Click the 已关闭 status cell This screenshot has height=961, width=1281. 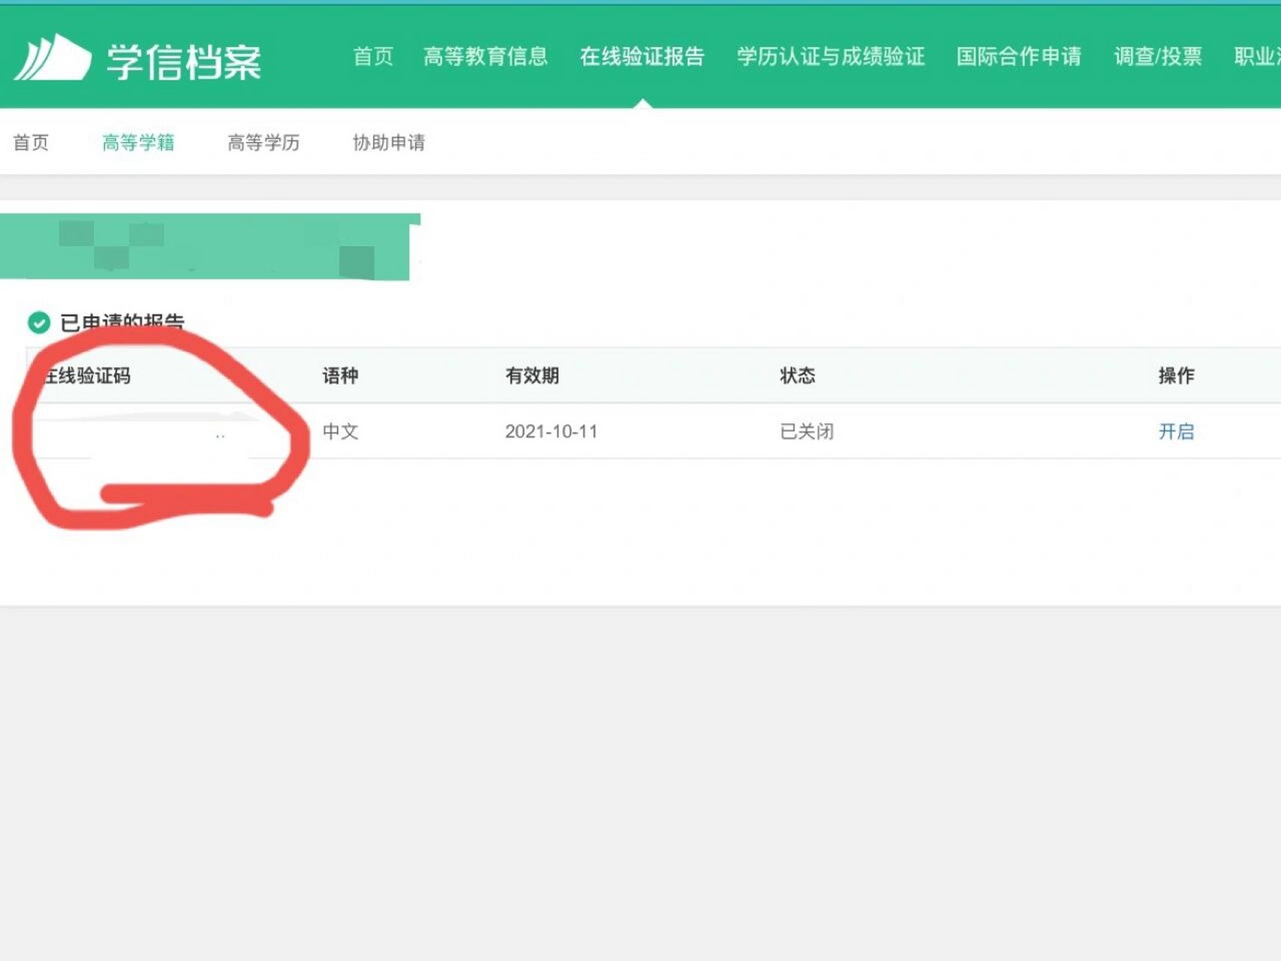[807, 432]
